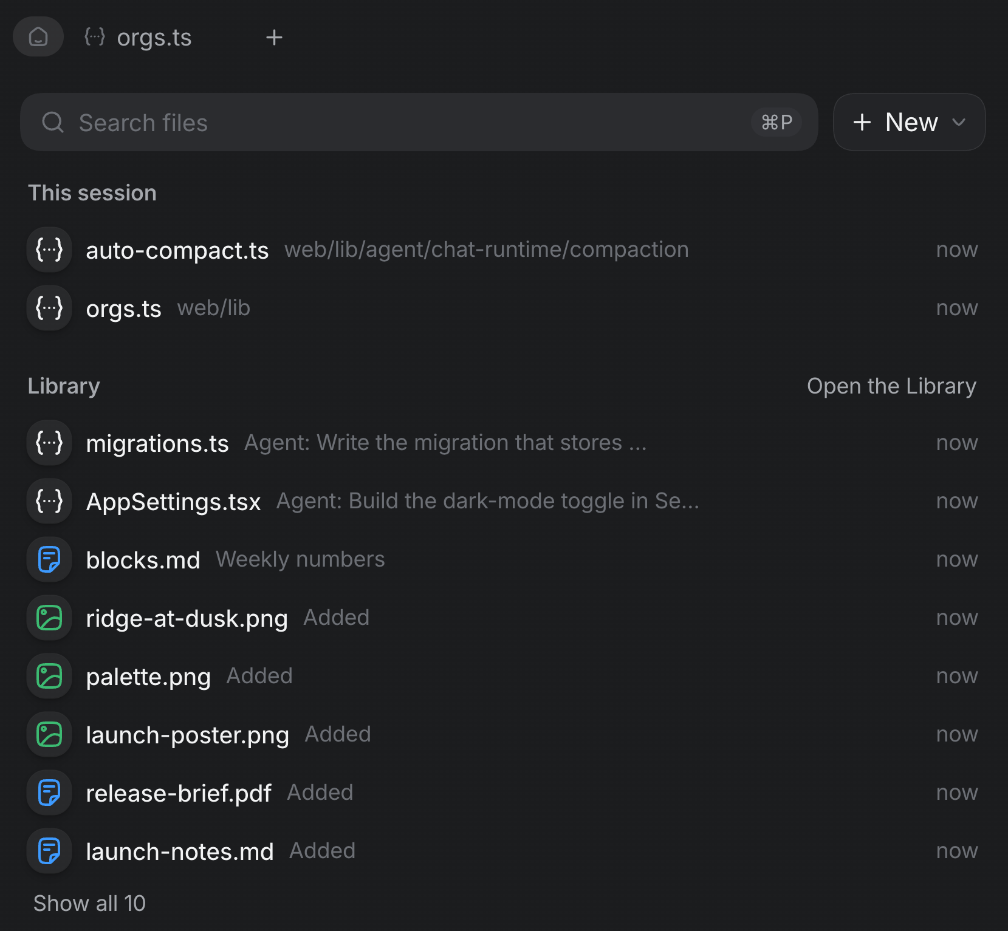Click the ⌘P shortcut badge

pyautogui.click(x=777, y=122)
